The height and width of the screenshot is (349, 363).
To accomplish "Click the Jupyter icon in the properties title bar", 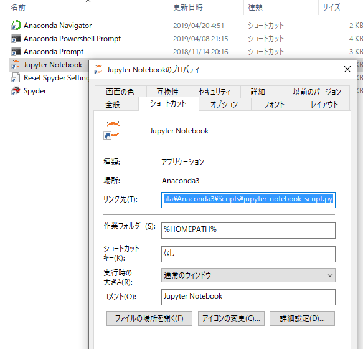I will point(98,70).
